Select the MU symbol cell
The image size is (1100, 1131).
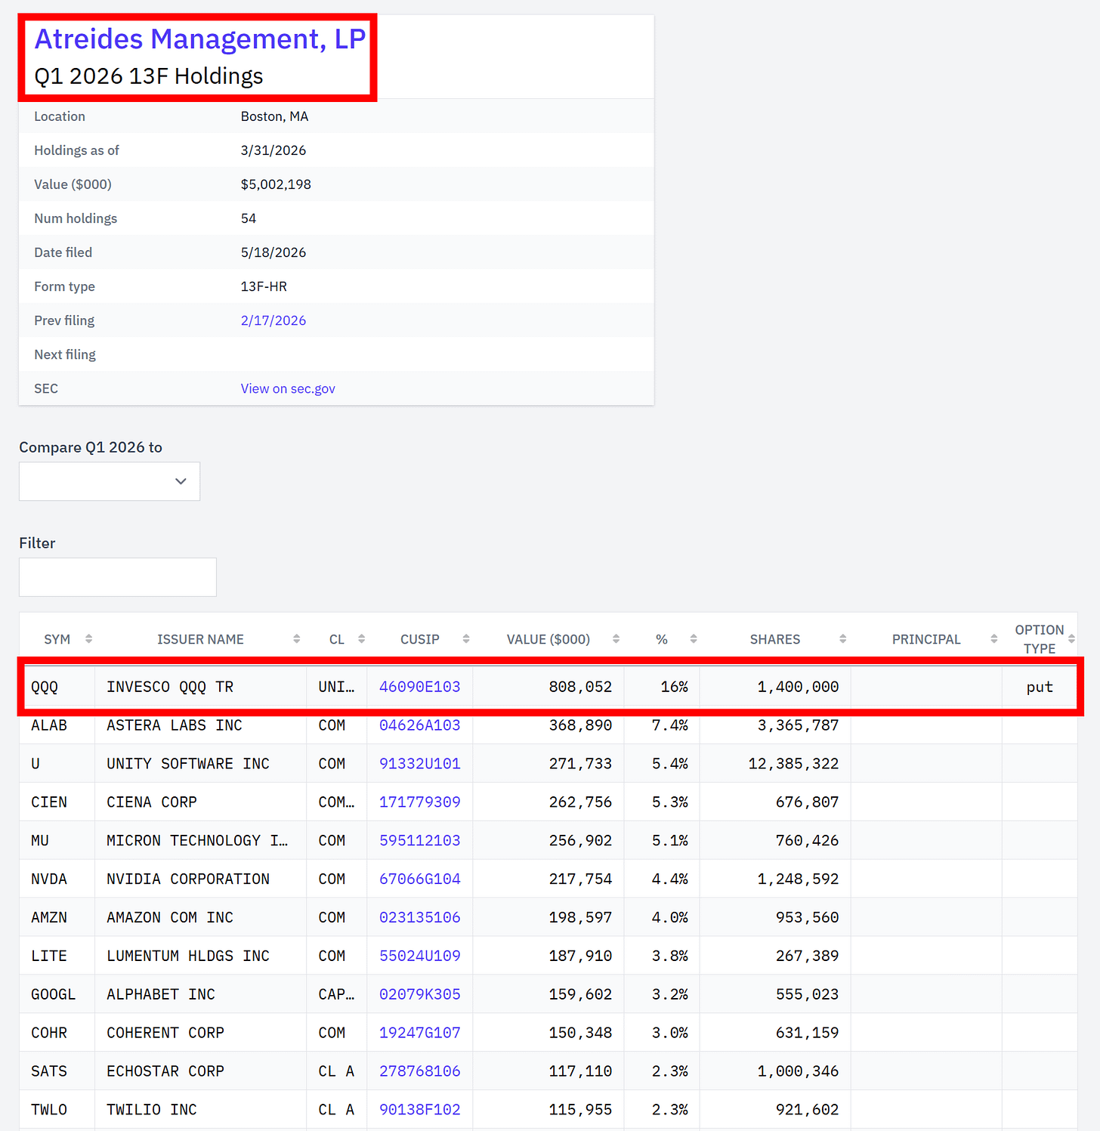tap(57, 841)
